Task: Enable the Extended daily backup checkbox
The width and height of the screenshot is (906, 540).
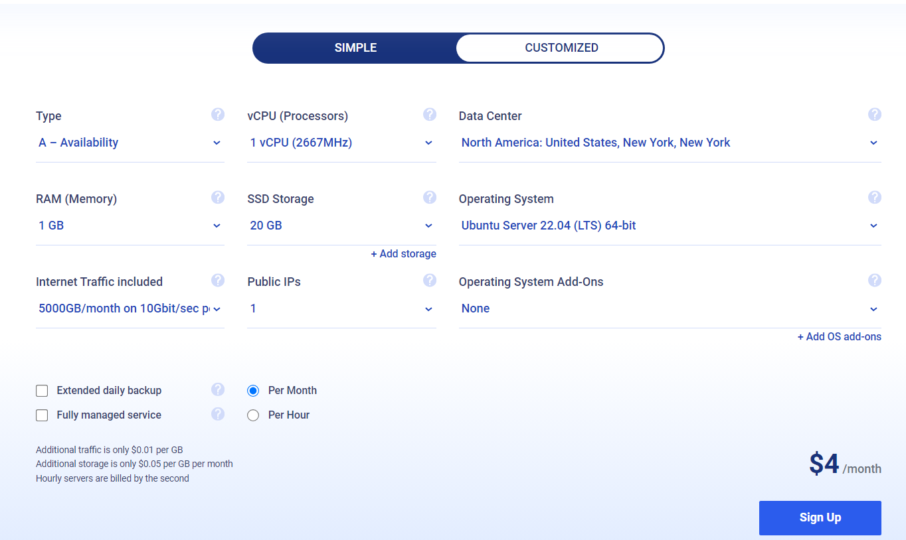Action: (x=42, y=391)
